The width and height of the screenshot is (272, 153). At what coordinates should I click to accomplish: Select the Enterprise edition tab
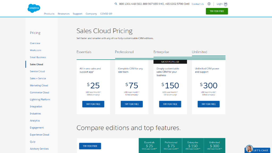(161, 52)
